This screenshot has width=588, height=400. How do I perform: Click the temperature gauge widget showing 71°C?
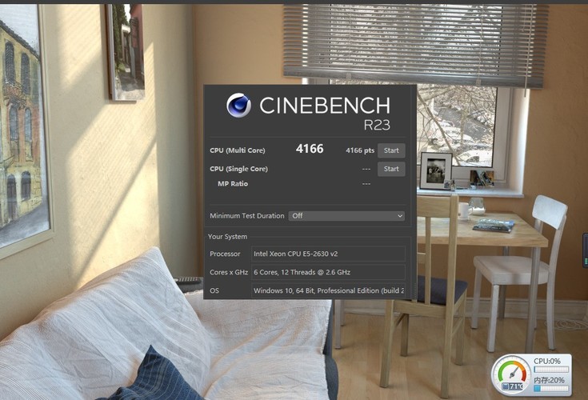click(x=512, y=375)
